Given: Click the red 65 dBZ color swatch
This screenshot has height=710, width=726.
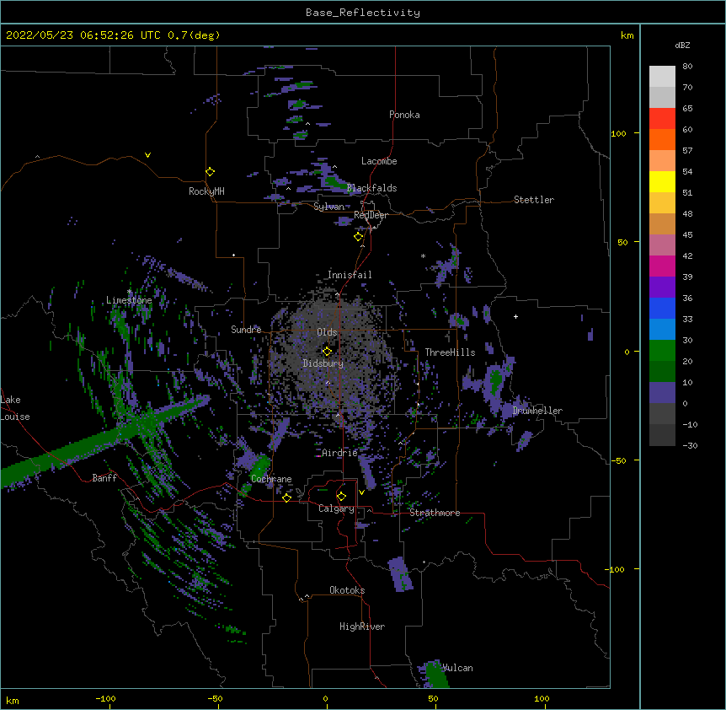Looking at the screenshot, I should click(x=662, y=119).
